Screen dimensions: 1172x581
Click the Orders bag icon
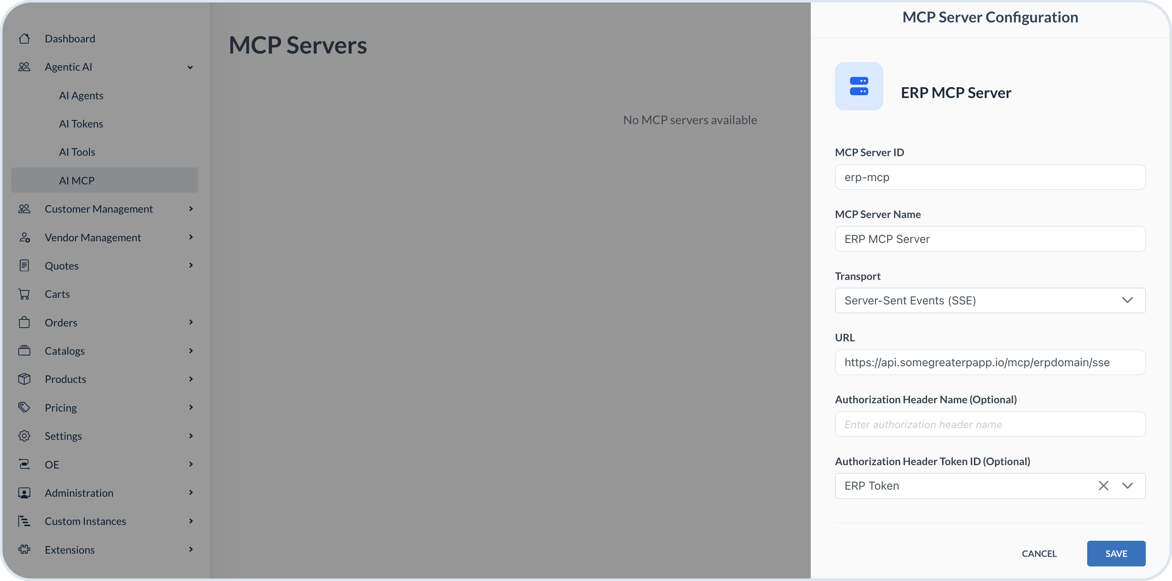(x=25, y=322)
